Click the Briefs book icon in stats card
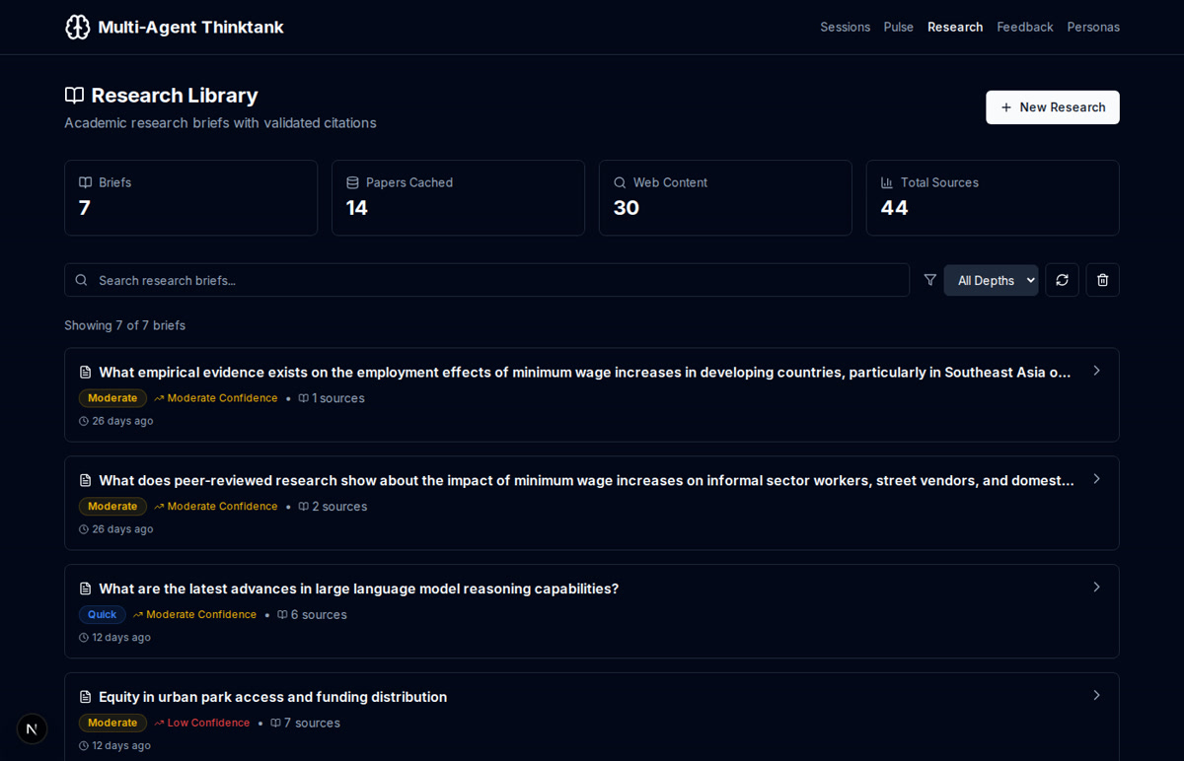Viewport: 1184px width, 761px height. 84,182
